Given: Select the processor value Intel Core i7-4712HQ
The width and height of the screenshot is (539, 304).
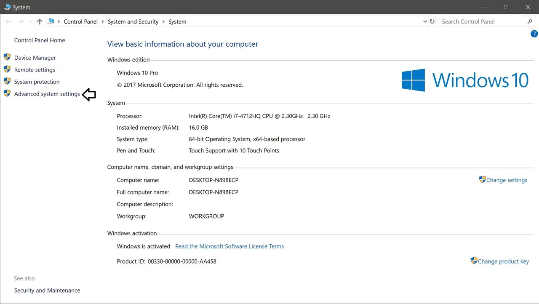Looking at the screenshot, I should tap(260, 116).
